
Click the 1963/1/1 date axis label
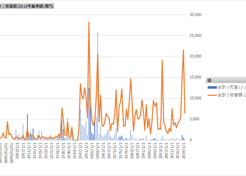[x=103, y=151]
